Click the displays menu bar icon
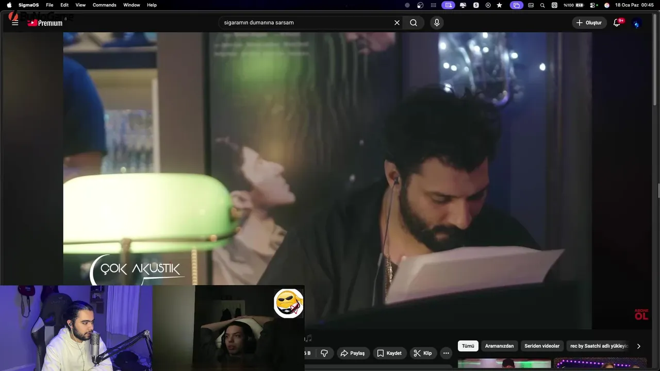The width and height of the screenshot is (660, 371). tap(463, 5)
